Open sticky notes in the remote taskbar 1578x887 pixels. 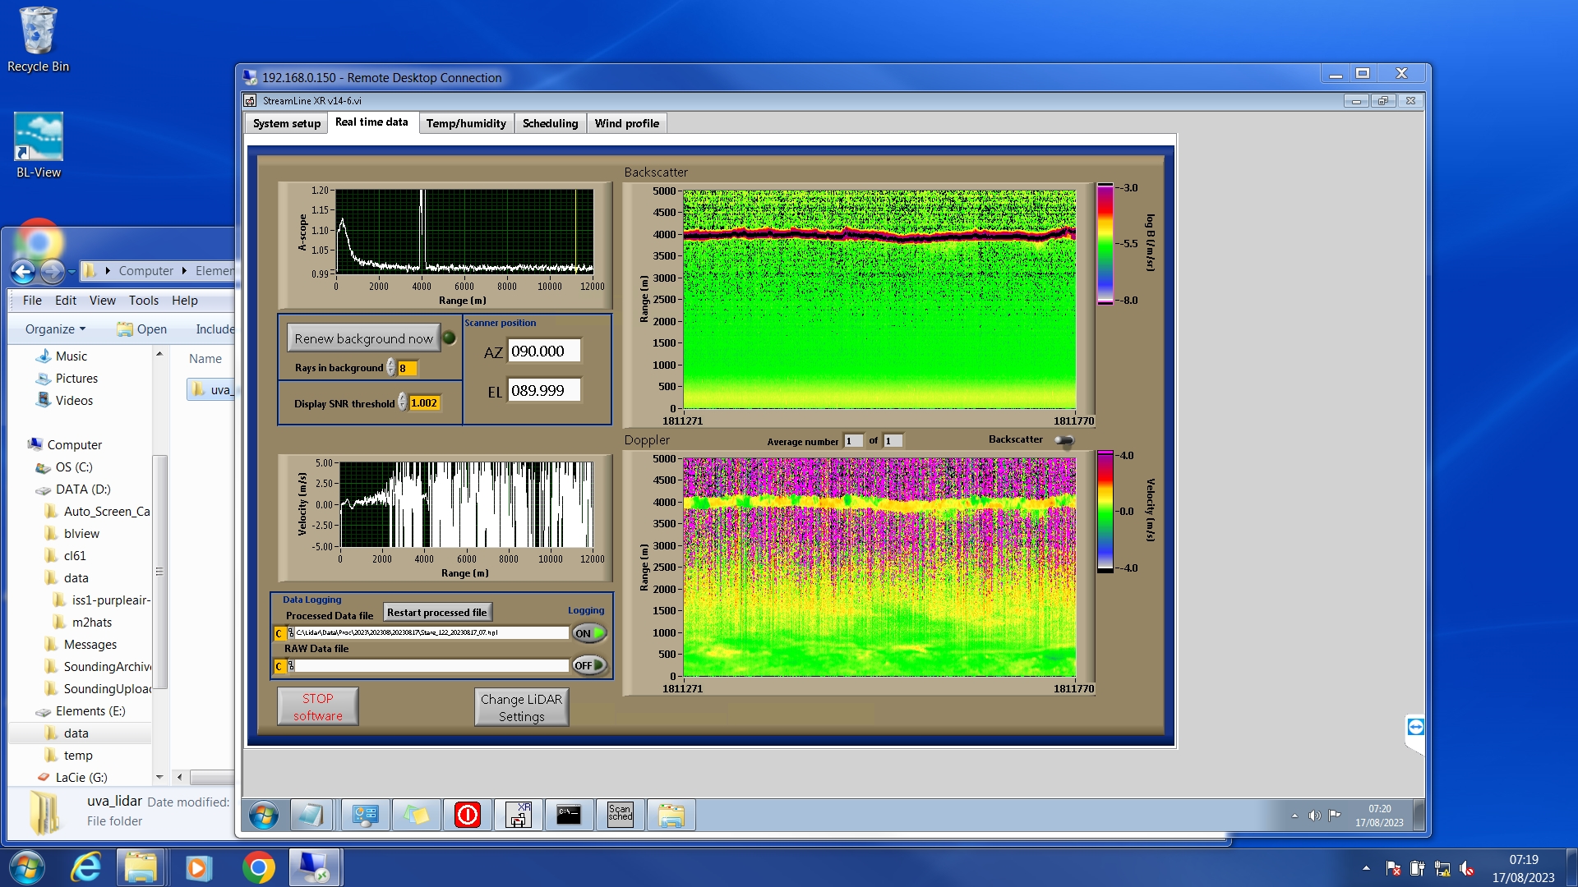[x=417, y=815]
